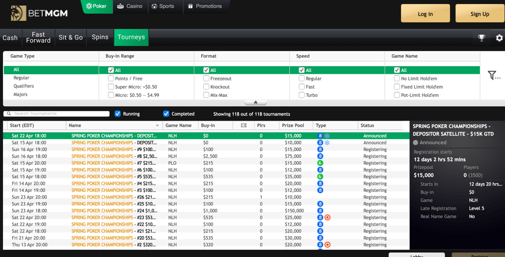
Task: Toggle the Running tournaments checkbox
Action: click(117, 113)
